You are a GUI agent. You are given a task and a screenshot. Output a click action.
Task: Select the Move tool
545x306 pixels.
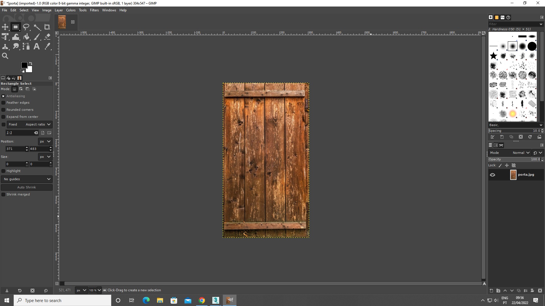pos(5,27)
